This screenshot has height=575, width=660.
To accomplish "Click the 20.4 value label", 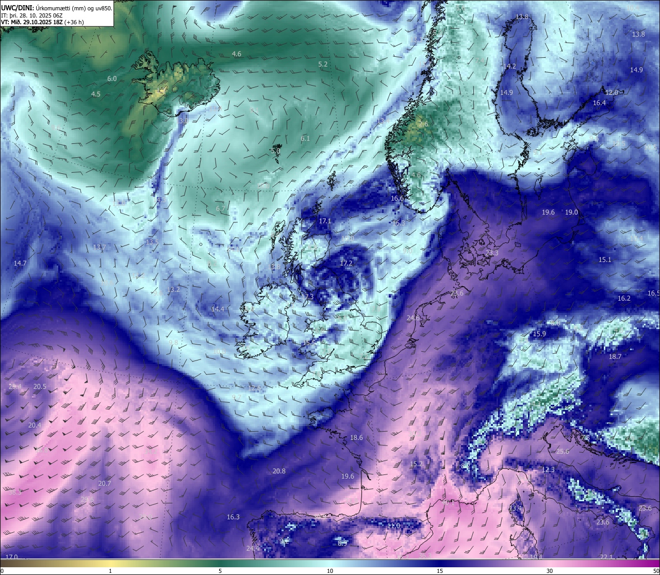I will pos(35,425).
